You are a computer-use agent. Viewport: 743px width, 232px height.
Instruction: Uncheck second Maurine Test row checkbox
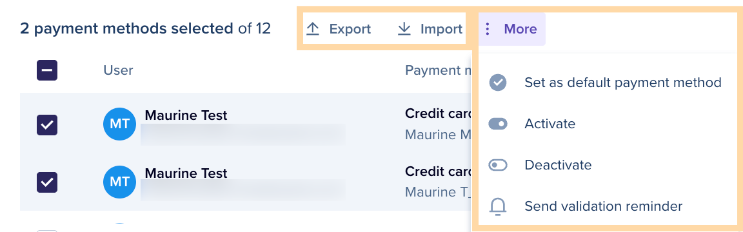click(x=47, y=182)
